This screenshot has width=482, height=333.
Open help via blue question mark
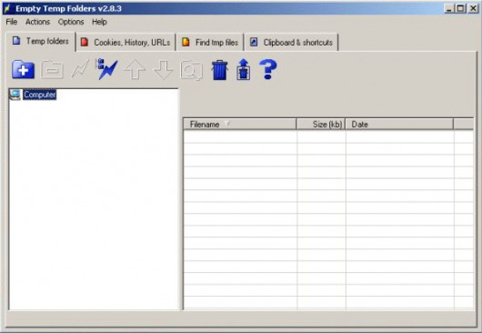coord(268,69)
